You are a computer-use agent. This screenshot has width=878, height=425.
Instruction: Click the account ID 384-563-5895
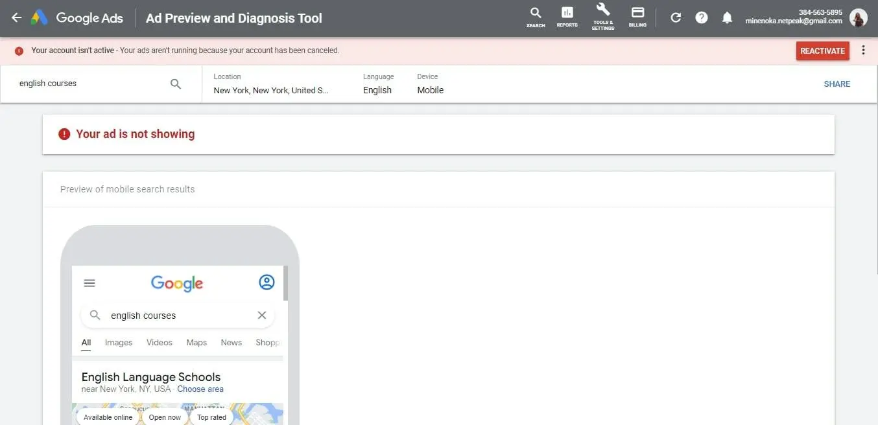pos(820,12)
